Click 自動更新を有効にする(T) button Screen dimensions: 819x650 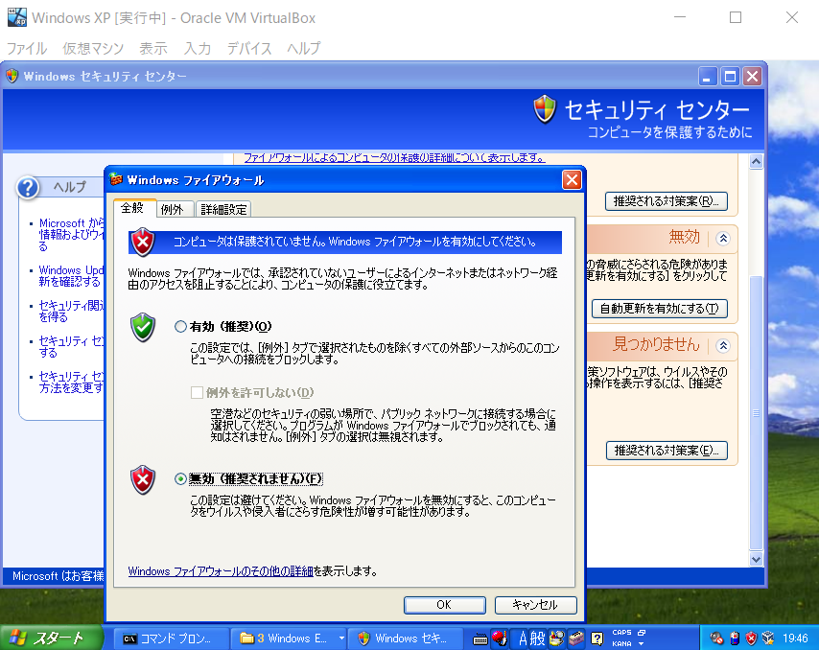[660, 309]
